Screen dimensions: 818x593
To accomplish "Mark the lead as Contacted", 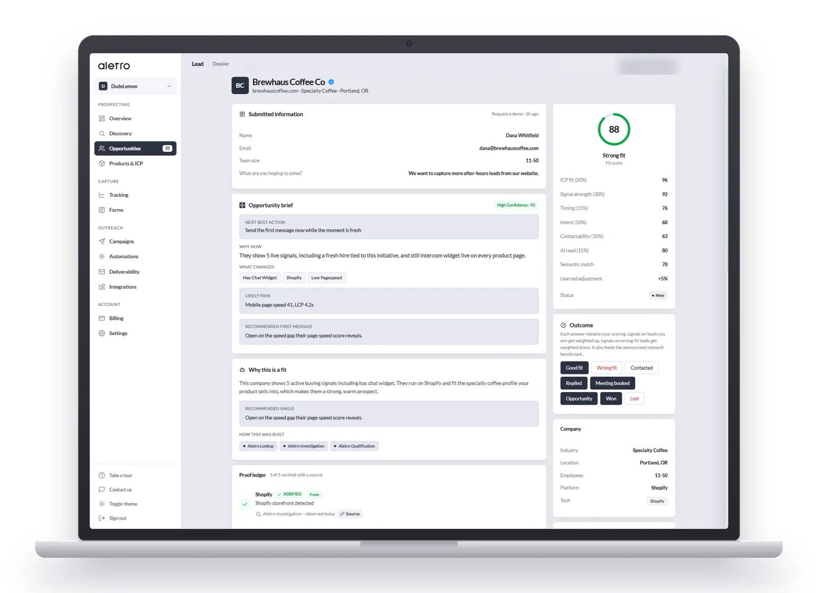I will click(x=642, y=368).
